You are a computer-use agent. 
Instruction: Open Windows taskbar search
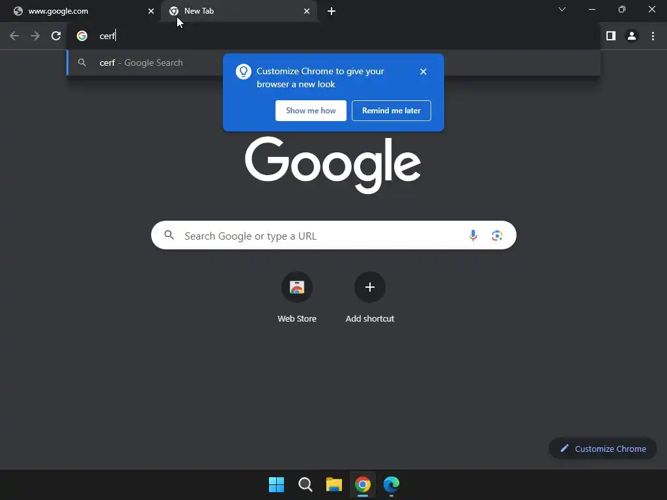coord(305,484)
